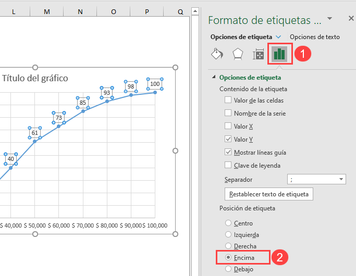Uncheck the Valor Y checkbox
The width and height of the screenshot is (356, 276).
click(228, 139)
